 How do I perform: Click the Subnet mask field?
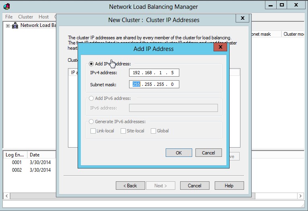click(x=154, y=84)
